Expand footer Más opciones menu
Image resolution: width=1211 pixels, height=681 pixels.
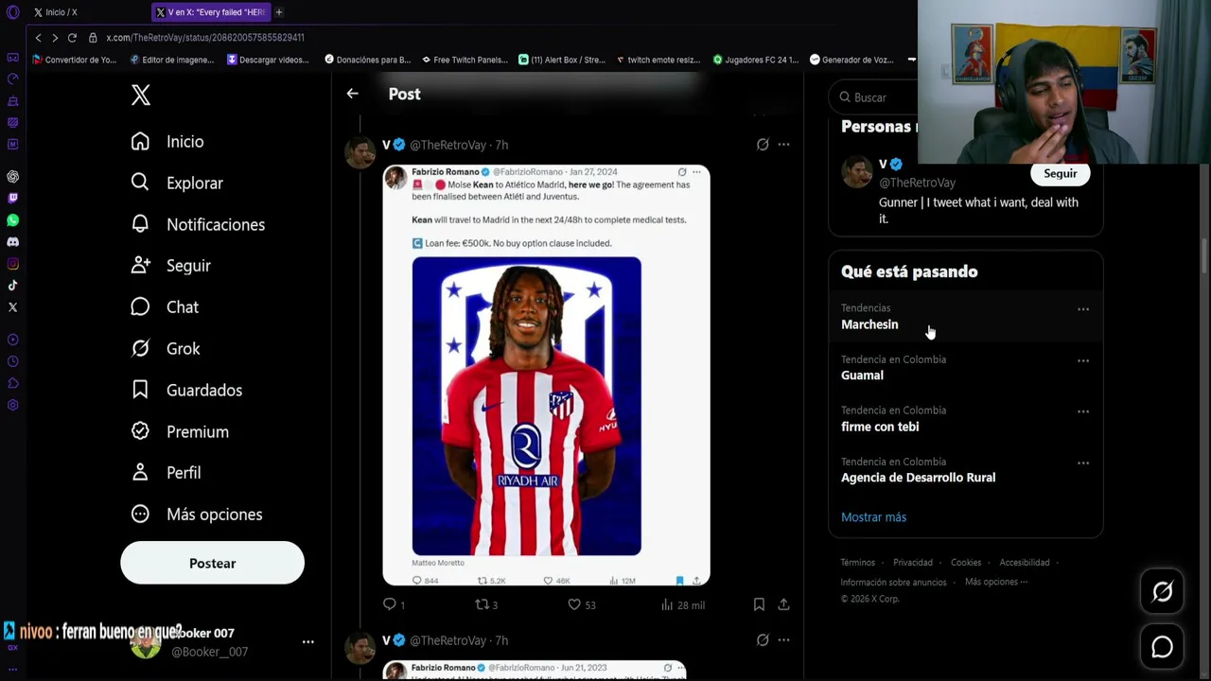coord(996,582)
